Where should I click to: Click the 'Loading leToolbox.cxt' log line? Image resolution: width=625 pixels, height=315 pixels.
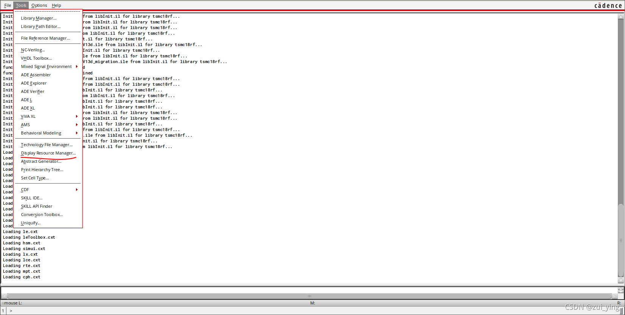pos(29,237)
